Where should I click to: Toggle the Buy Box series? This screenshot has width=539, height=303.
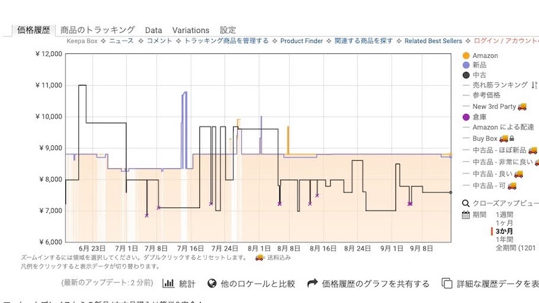484,139
